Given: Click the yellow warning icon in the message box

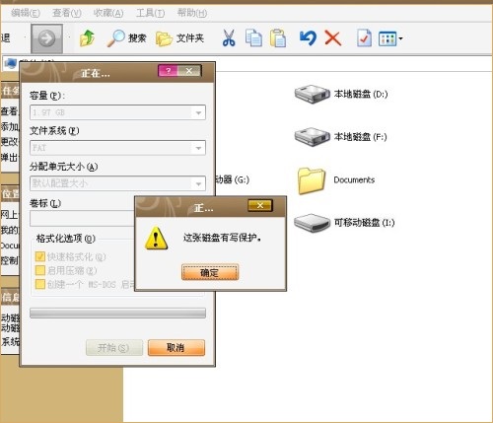Looking at the screenshot, I should click(156, 239).
